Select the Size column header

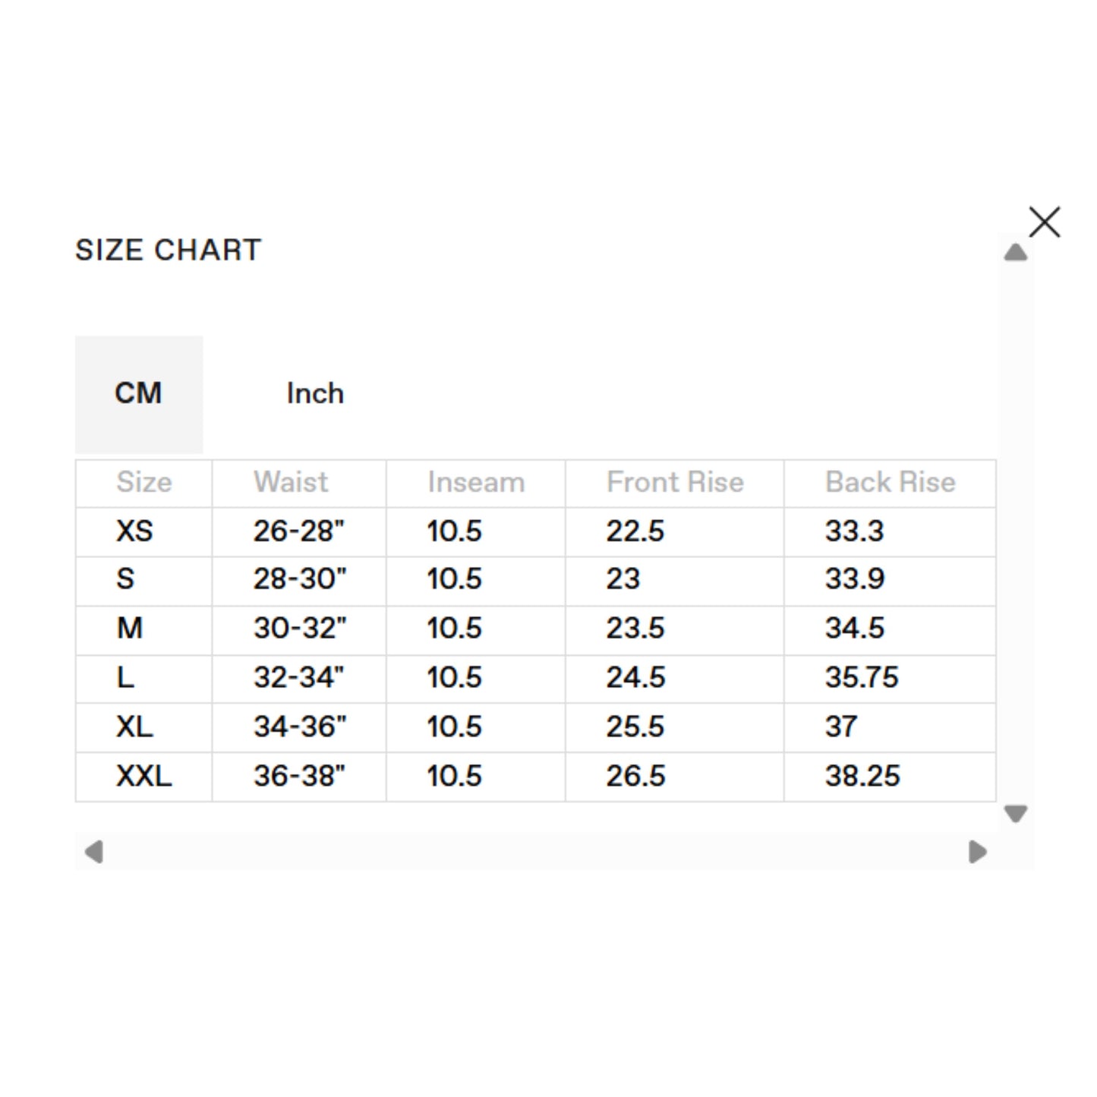coord(144,483)
